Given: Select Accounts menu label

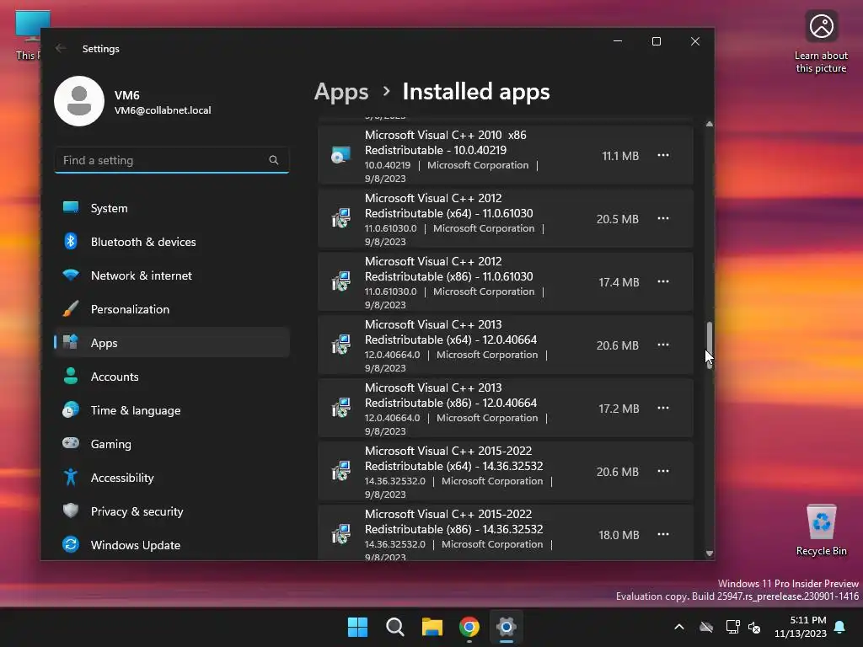Looking at the screenshot, I should click(115, 377).
